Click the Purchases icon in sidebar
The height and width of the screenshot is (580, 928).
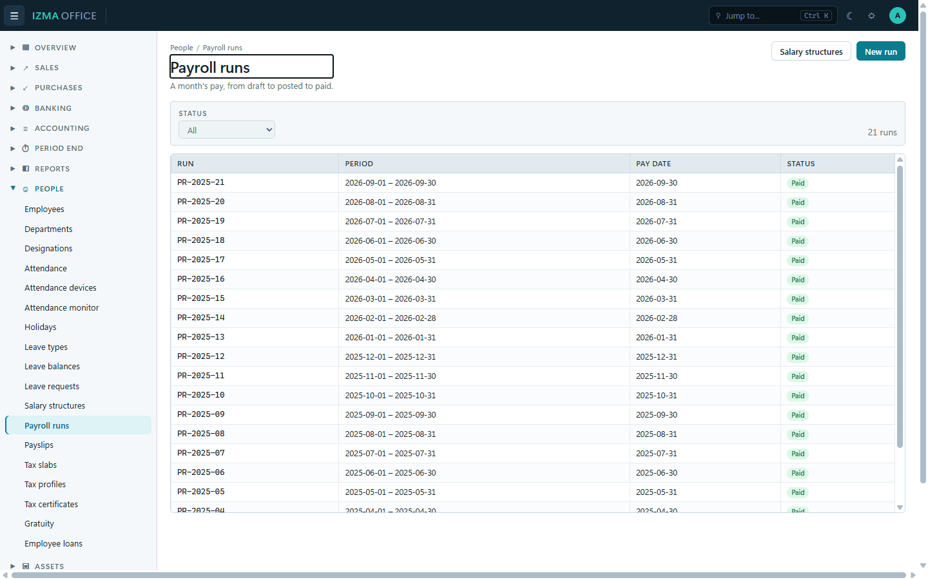pos(26,88)
